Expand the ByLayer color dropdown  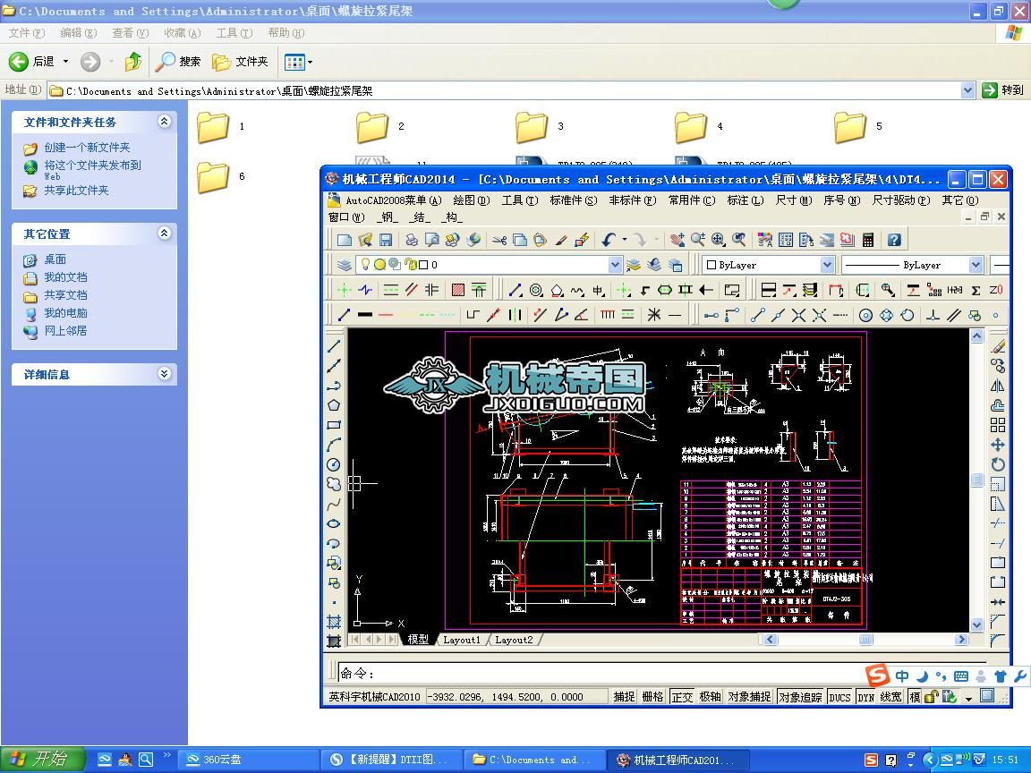(x=827, y=265)
